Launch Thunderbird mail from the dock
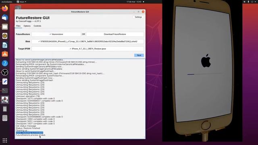258x145 pixels. [x=5, y=18]
